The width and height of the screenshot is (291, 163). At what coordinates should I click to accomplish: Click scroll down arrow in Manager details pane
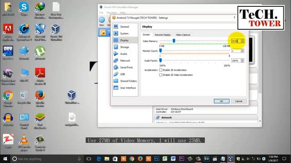point(260,121)
